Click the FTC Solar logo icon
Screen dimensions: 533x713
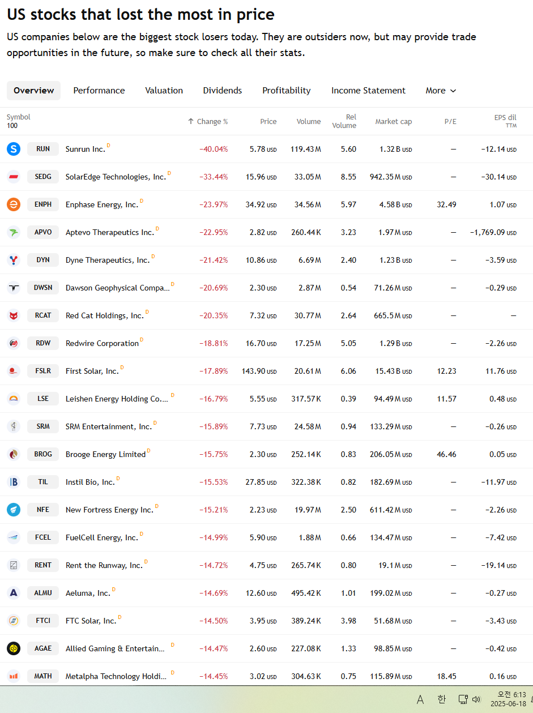pos(14,621)
